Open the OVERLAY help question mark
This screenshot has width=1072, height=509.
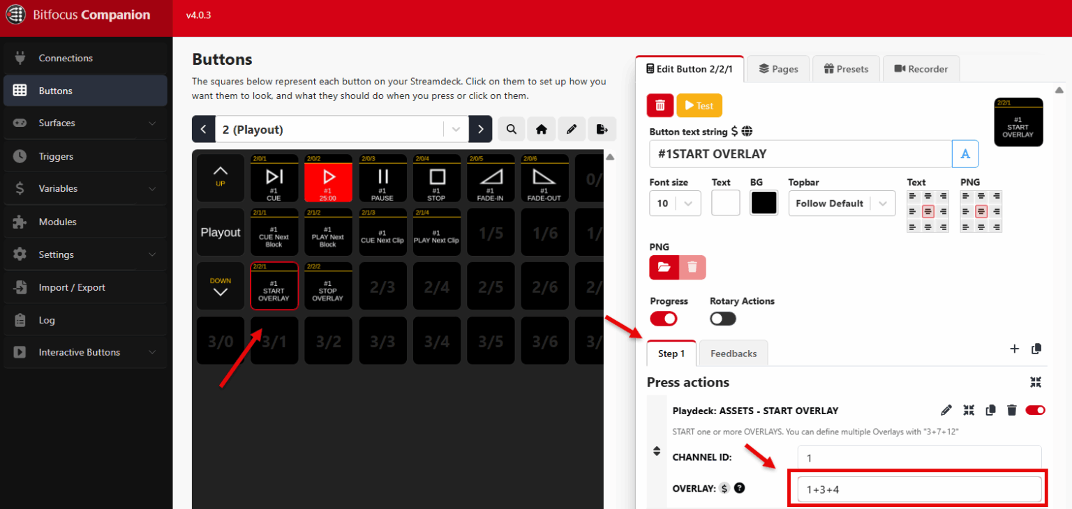coord(739,488)
